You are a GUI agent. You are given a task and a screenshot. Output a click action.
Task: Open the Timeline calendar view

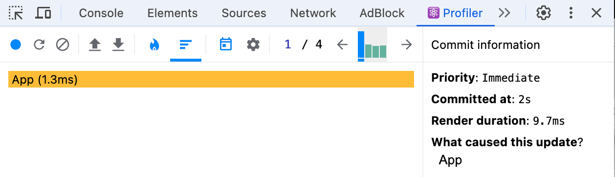(x=225, y=44)
